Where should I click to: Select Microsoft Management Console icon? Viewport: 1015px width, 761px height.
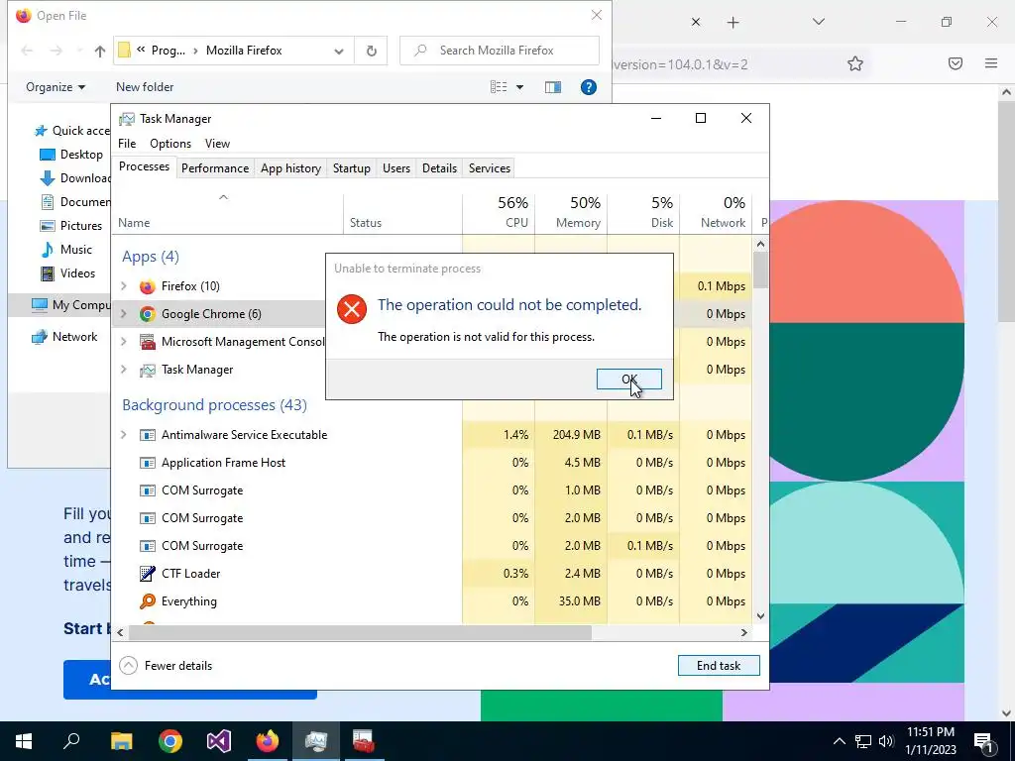coord(148,342)
